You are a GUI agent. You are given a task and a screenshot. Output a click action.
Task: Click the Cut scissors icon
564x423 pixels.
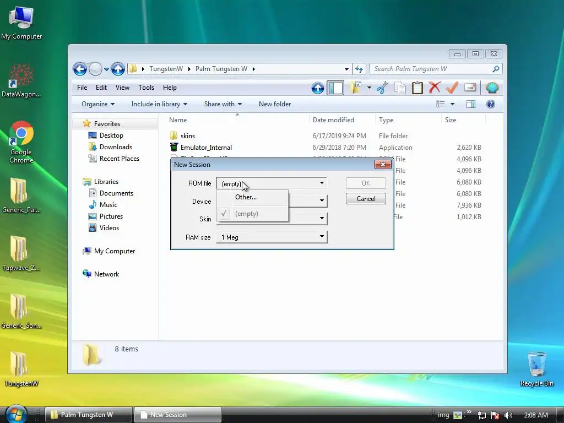click(x=382, y=88)
